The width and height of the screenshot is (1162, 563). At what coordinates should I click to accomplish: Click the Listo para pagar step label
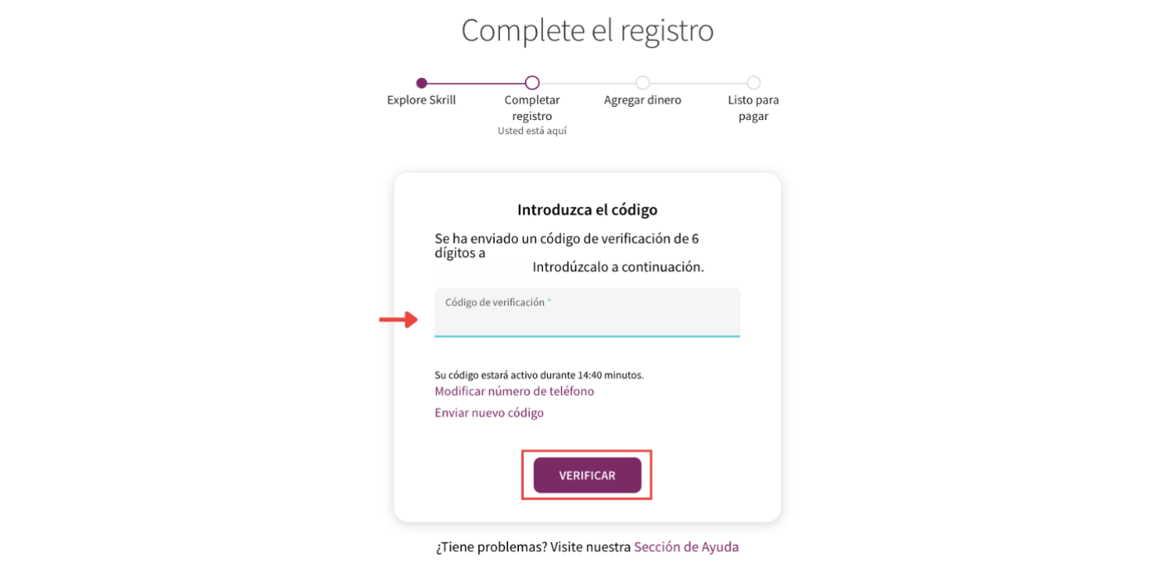[753, 108]
